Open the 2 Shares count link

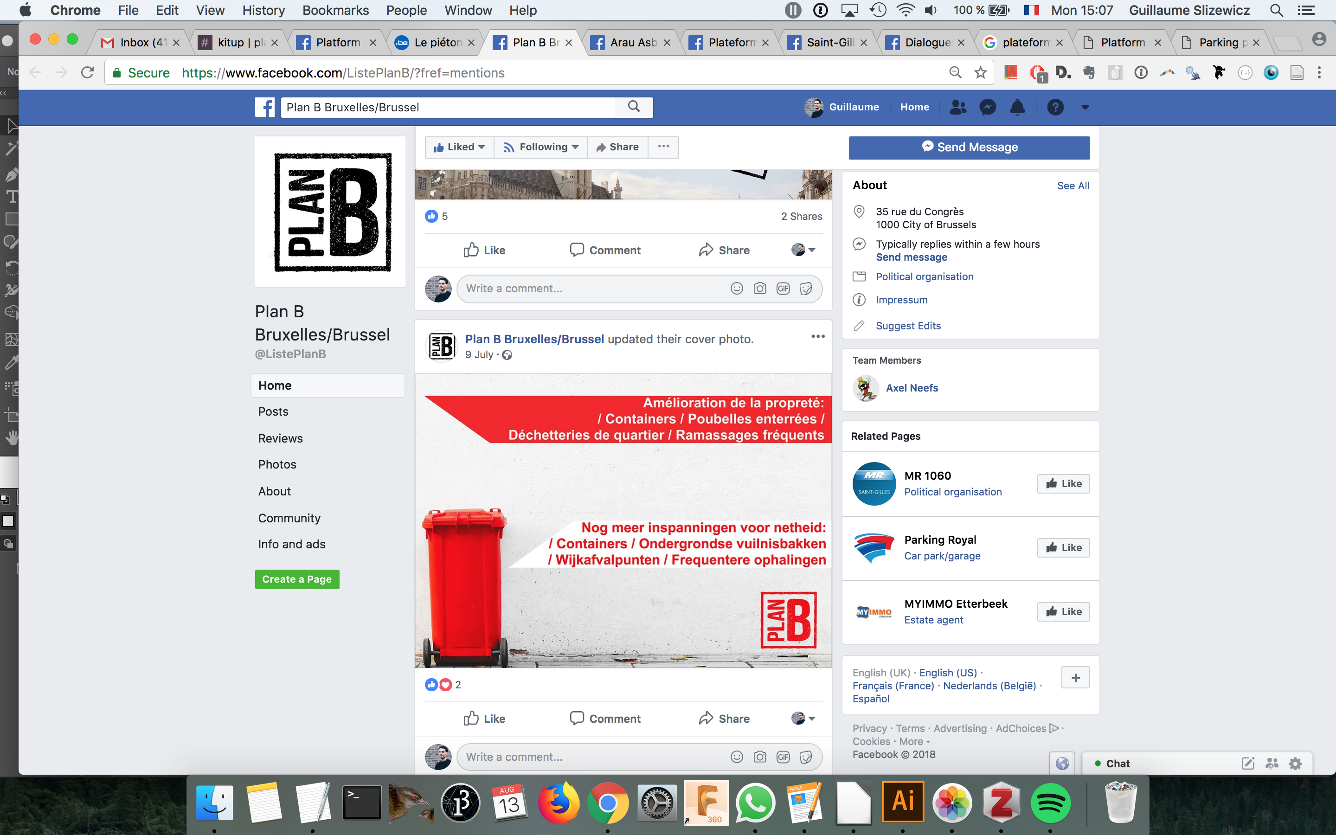pyautogui.click(x=801, y=217)
